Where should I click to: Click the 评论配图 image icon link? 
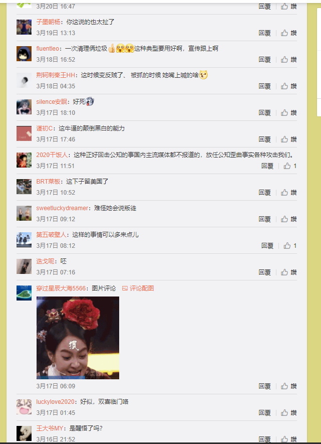click(138, 288)
